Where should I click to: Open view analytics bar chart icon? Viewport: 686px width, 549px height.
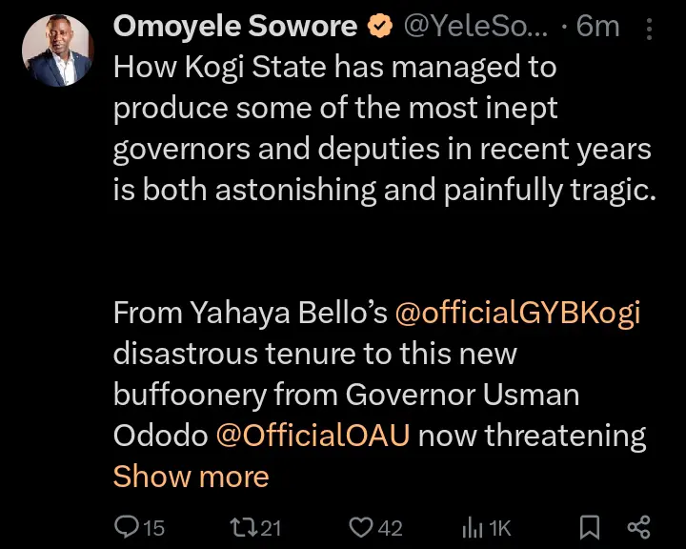pos(473,526)
